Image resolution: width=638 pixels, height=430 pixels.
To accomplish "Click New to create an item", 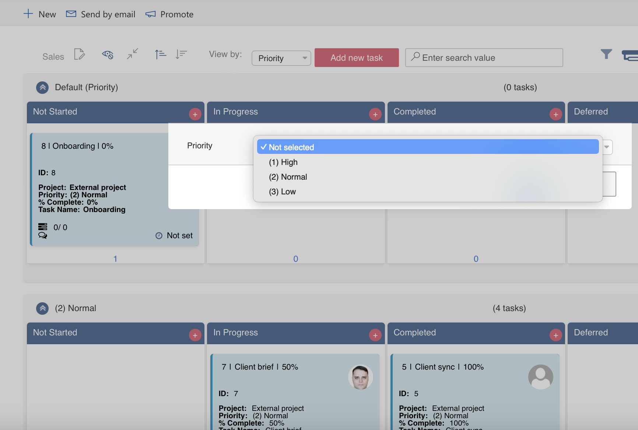I will coord(40,14).
